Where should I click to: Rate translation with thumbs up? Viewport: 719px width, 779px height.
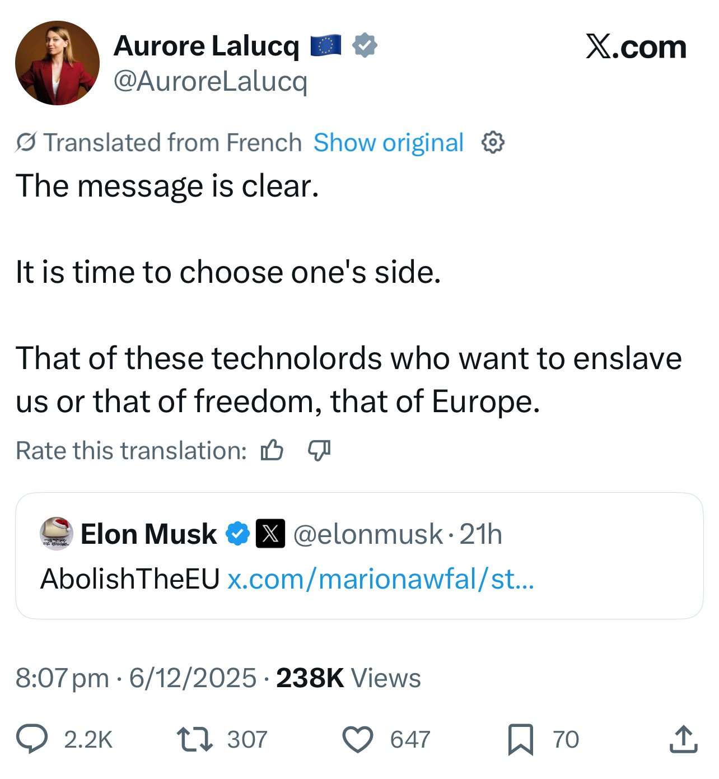pos(272,450)
